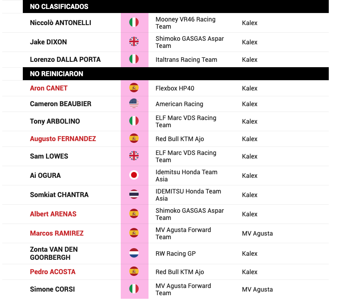Open Marcos RAMIREZ rider link

[x=57, y=233]
